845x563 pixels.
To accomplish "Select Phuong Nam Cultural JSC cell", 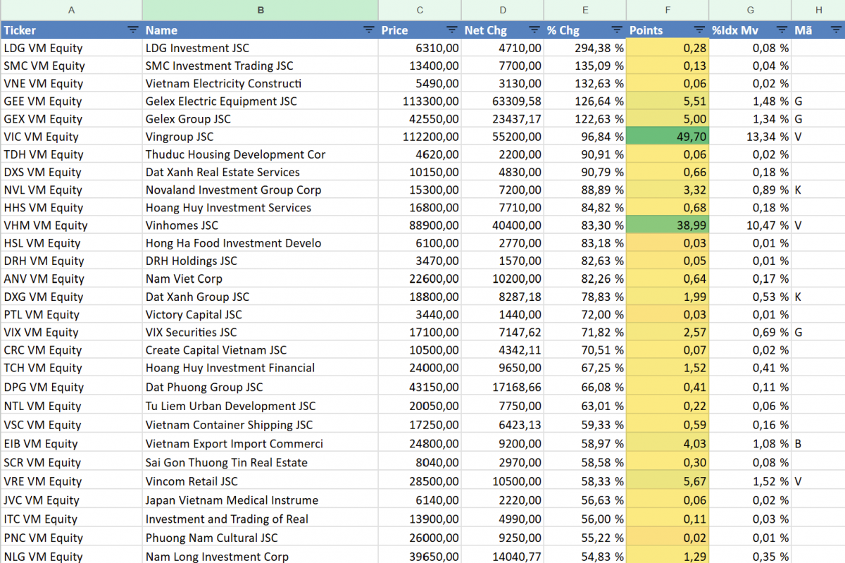I will click(x=261, y=538).
